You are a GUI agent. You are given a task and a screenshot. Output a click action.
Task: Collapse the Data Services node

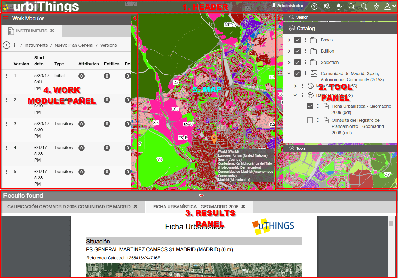pos(295,95)
